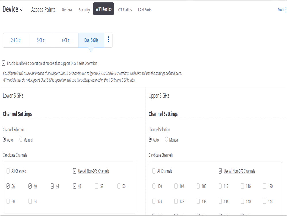The width and height of the screenshot is (287, 216).
Task: Check channel 52
Action: point(97,186)
